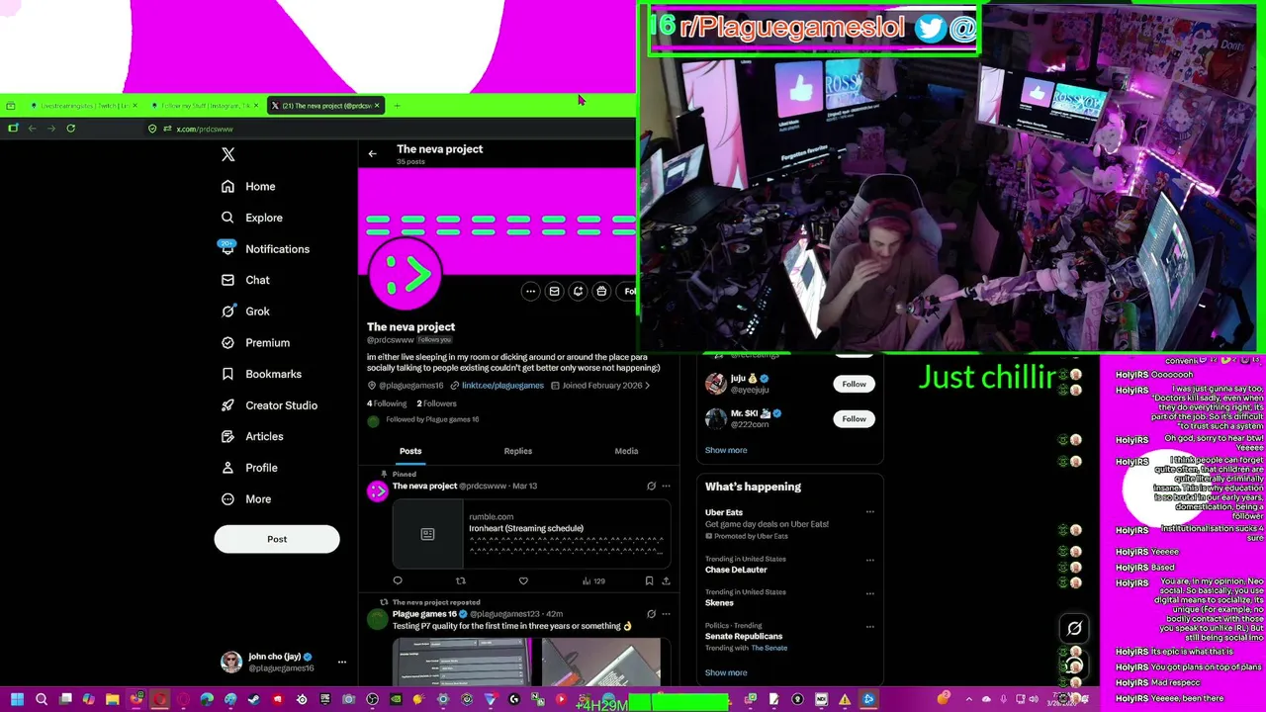Switch to the Media tab
This screenshot has height=712, width=1266.
(x=626, y=451)
